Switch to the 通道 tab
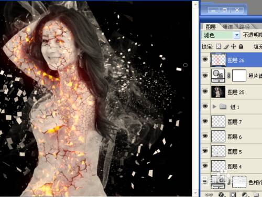 228,27
